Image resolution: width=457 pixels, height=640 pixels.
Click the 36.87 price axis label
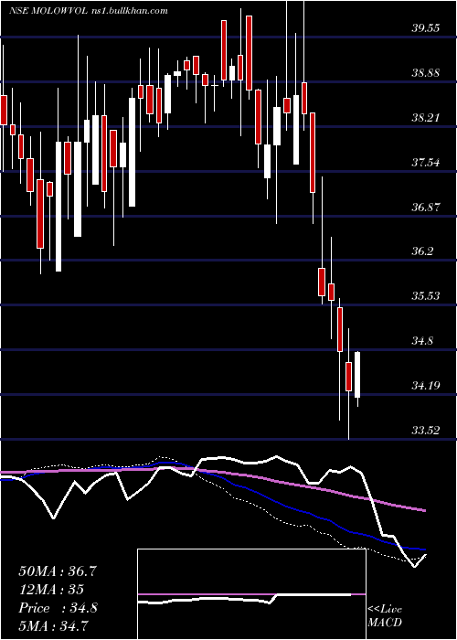coord(426,207)
